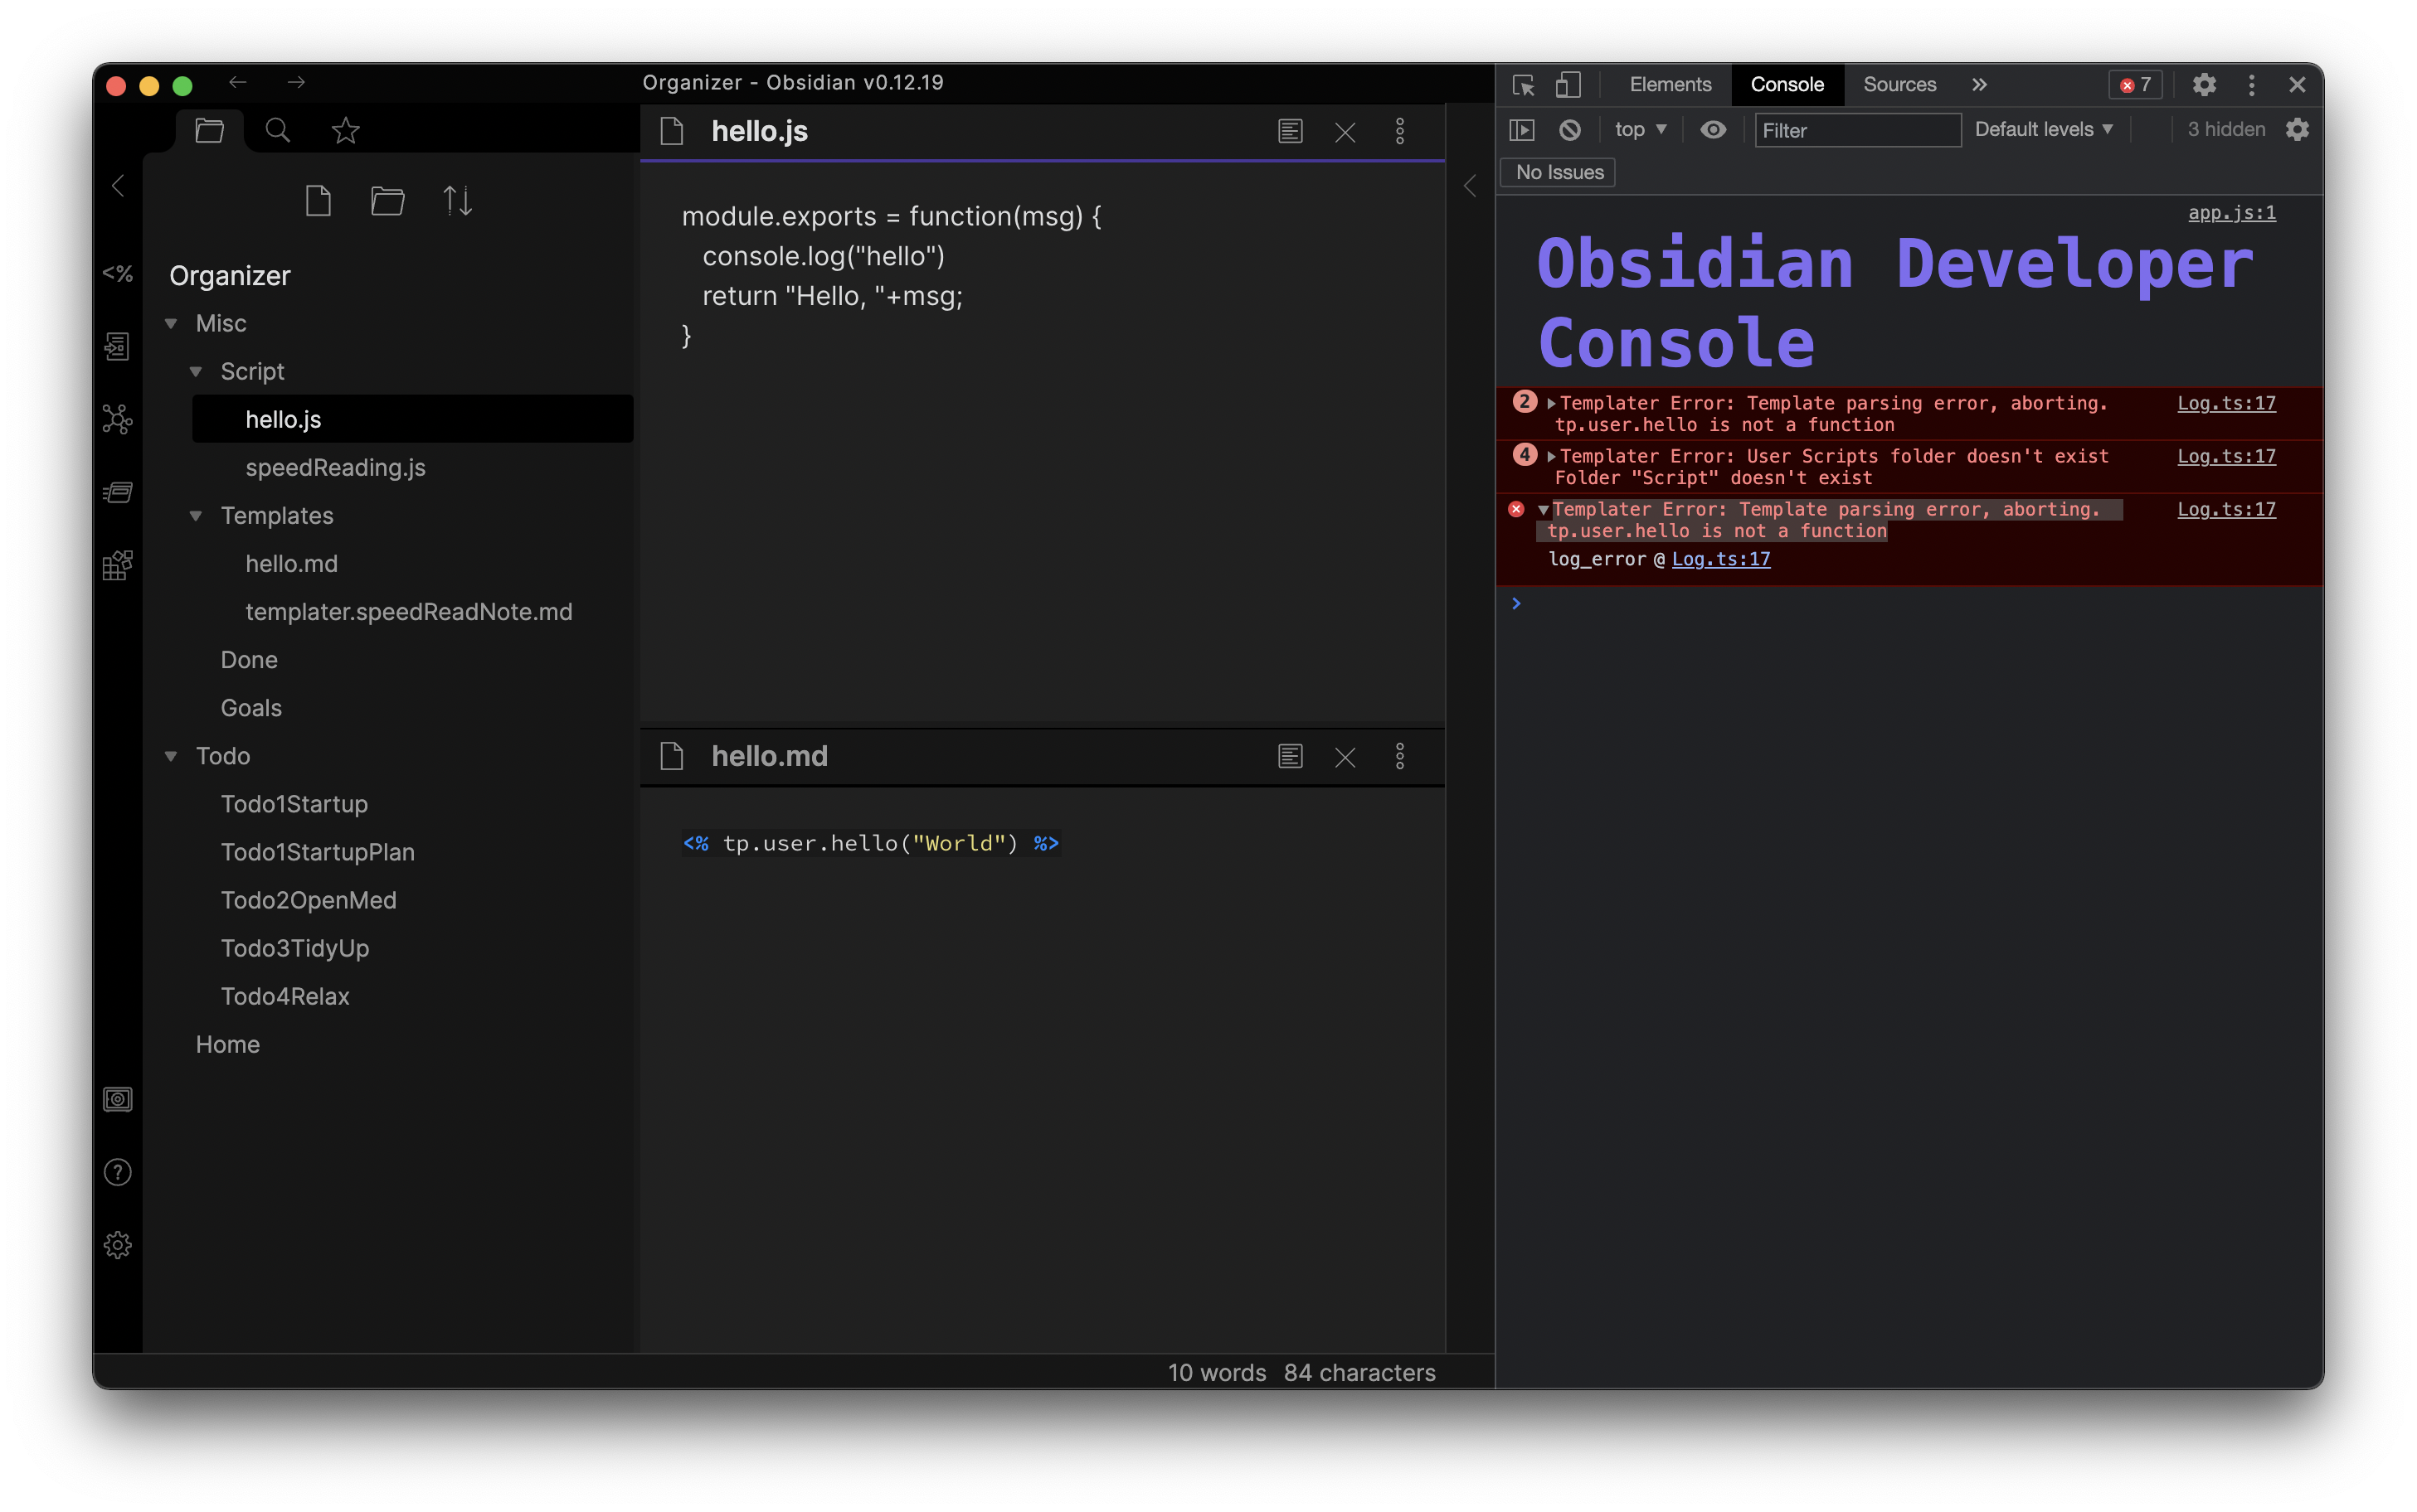2417x1512 pixels.
Task: Open more options for hello.md pane
Action: pos(1401,756)
